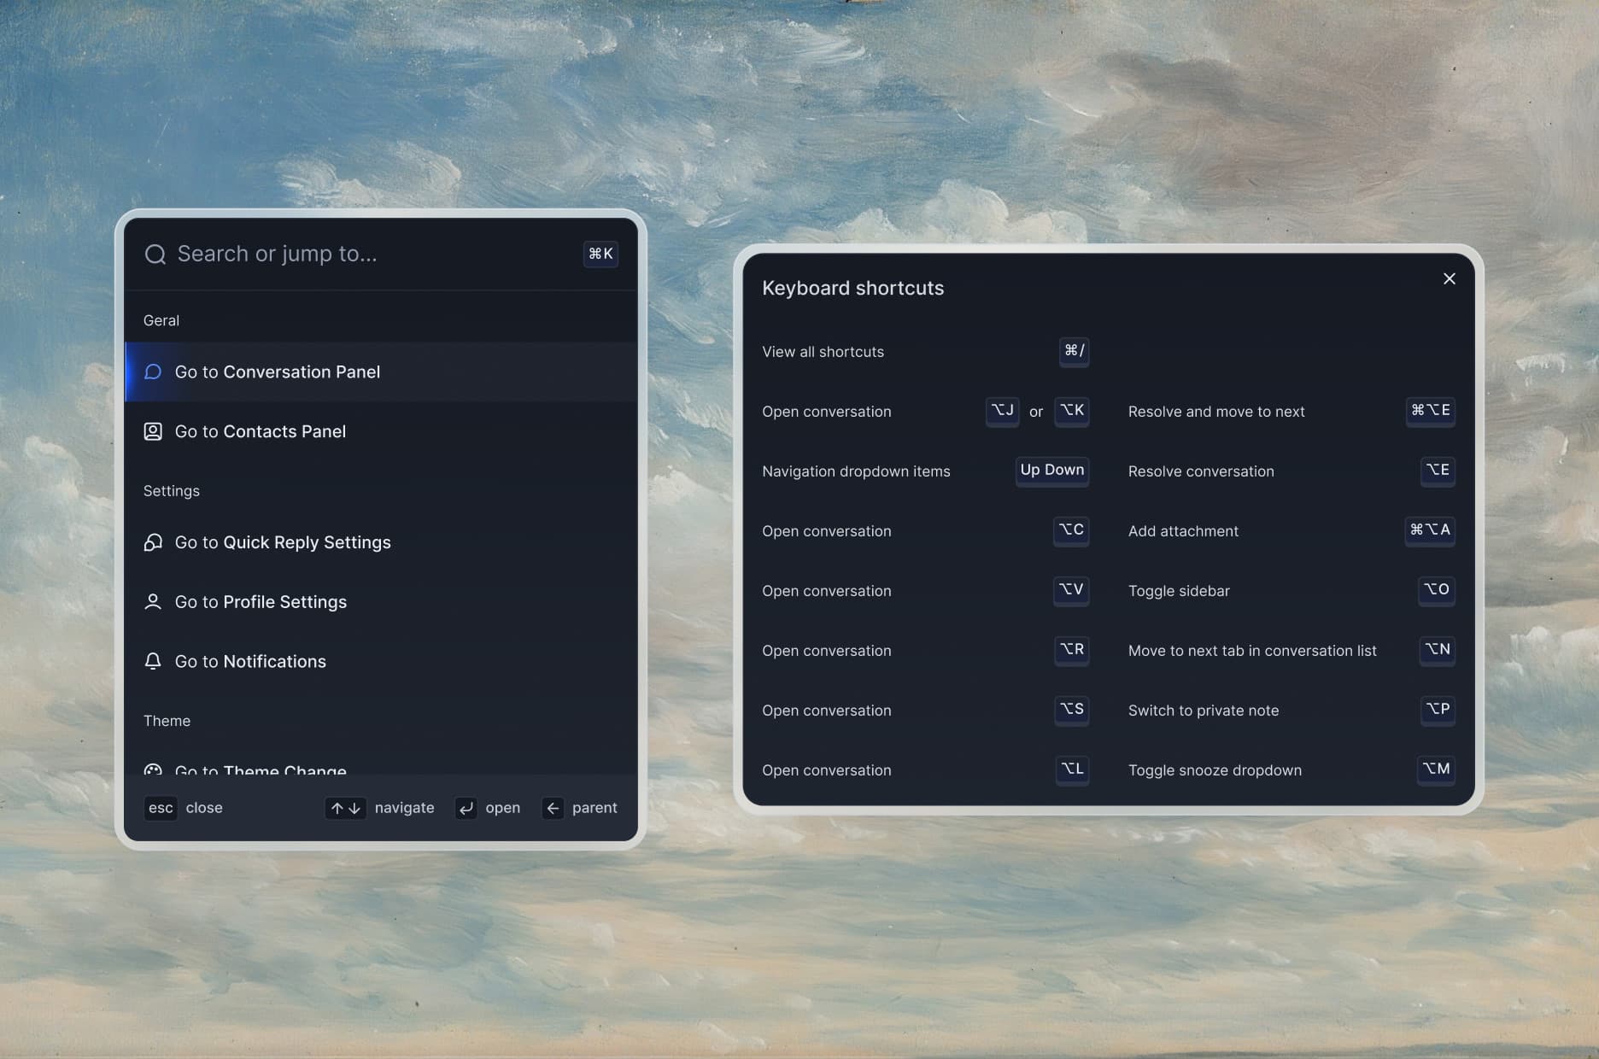Click the esc close key badge
The height and width of the screenshot is (1059, 1599).
[161, 808]
